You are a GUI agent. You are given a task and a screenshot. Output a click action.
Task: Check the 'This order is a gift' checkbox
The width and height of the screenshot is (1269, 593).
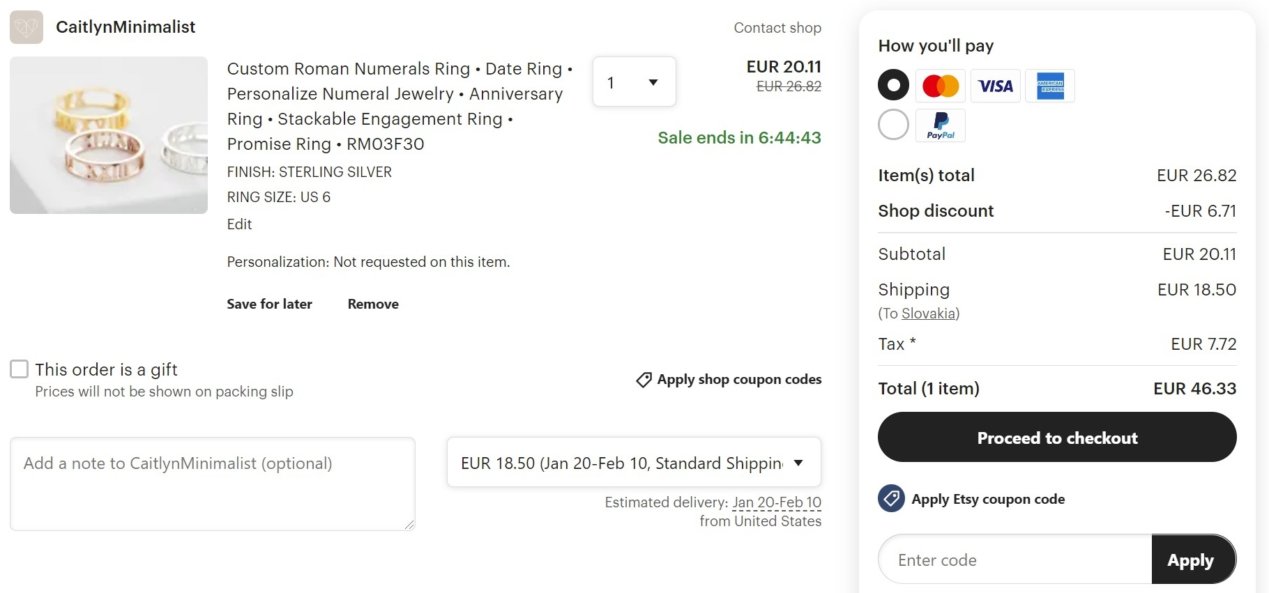[x=19, y=369]
